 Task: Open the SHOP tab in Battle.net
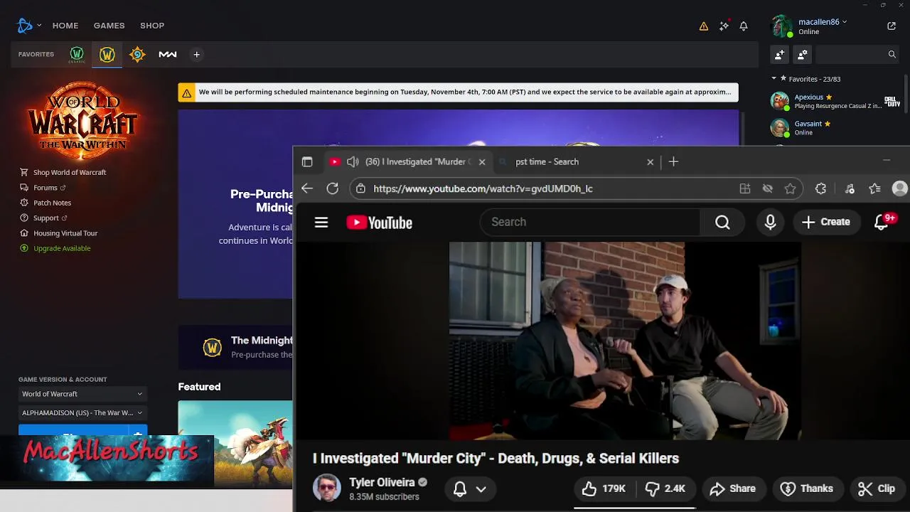(152, 26)
